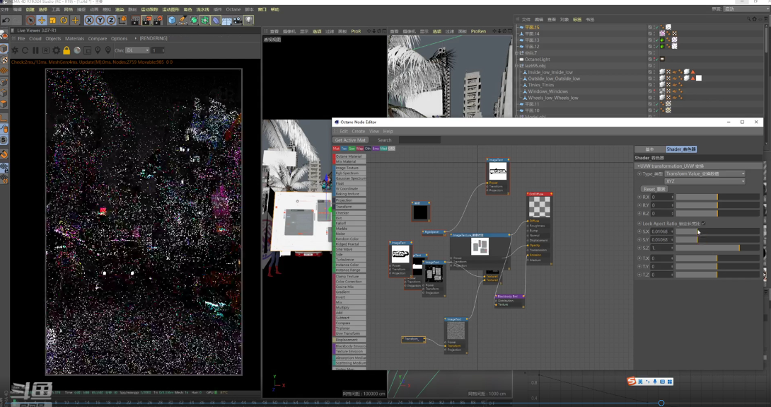This screenshot has width=771, height=407.
Task: Toggle the Mat node filter tab
Action: [x=336, y=148]
